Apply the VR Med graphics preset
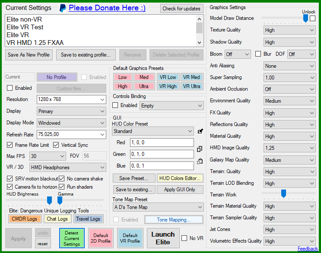 pos(192,77)
